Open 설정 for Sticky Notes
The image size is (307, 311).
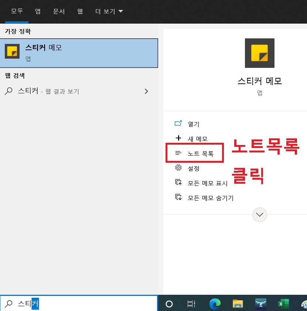point(194,168)
